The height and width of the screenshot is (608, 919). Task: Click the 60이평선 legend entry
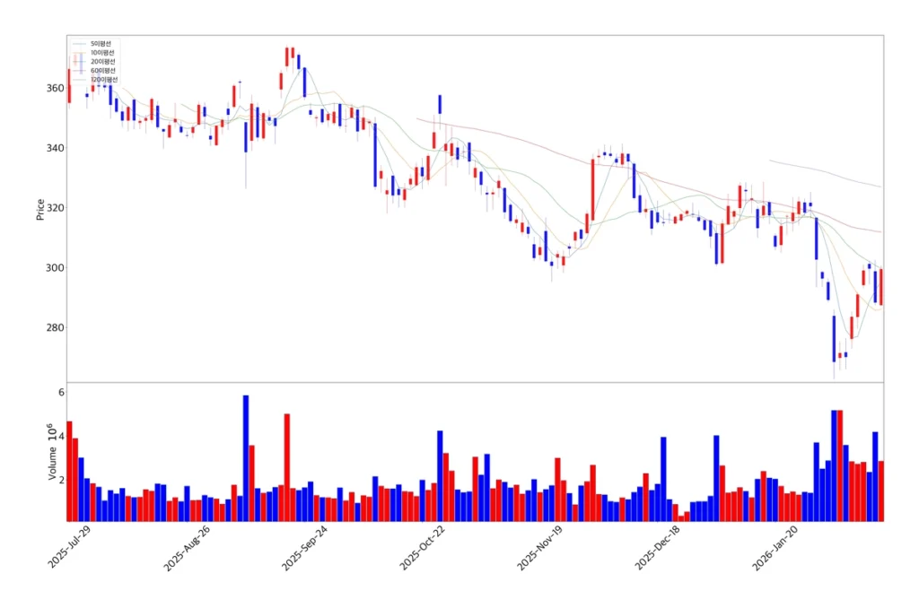click(x=102, y=70)
